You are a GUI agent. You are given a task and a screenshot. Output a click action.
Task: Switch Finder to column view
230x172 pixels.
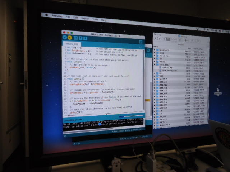(171, 39)
